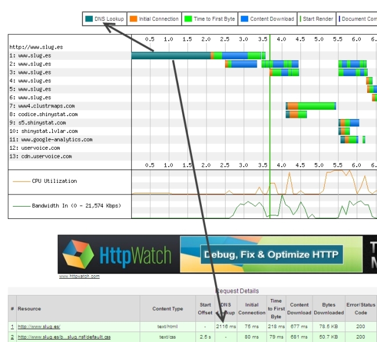377x342 pixels.
Task: Click the Error/Status Code column header
Action: point(361,308)
